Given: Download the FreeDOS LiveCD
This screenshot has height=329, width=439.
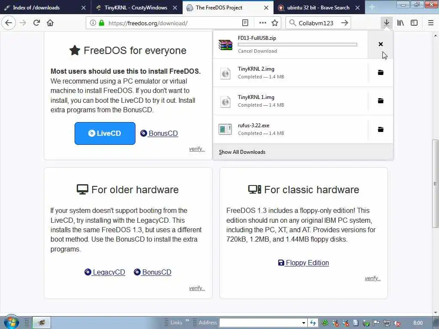Looking at the screenshot, I should (105, 134).
